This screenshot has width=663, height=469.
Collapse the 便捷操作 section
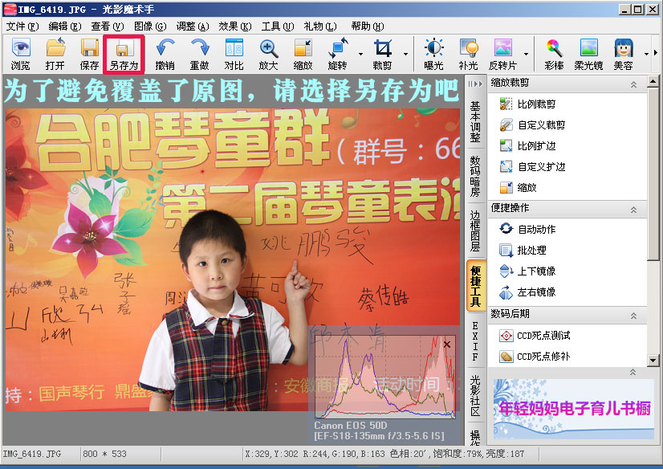click(x=633, y=210)
